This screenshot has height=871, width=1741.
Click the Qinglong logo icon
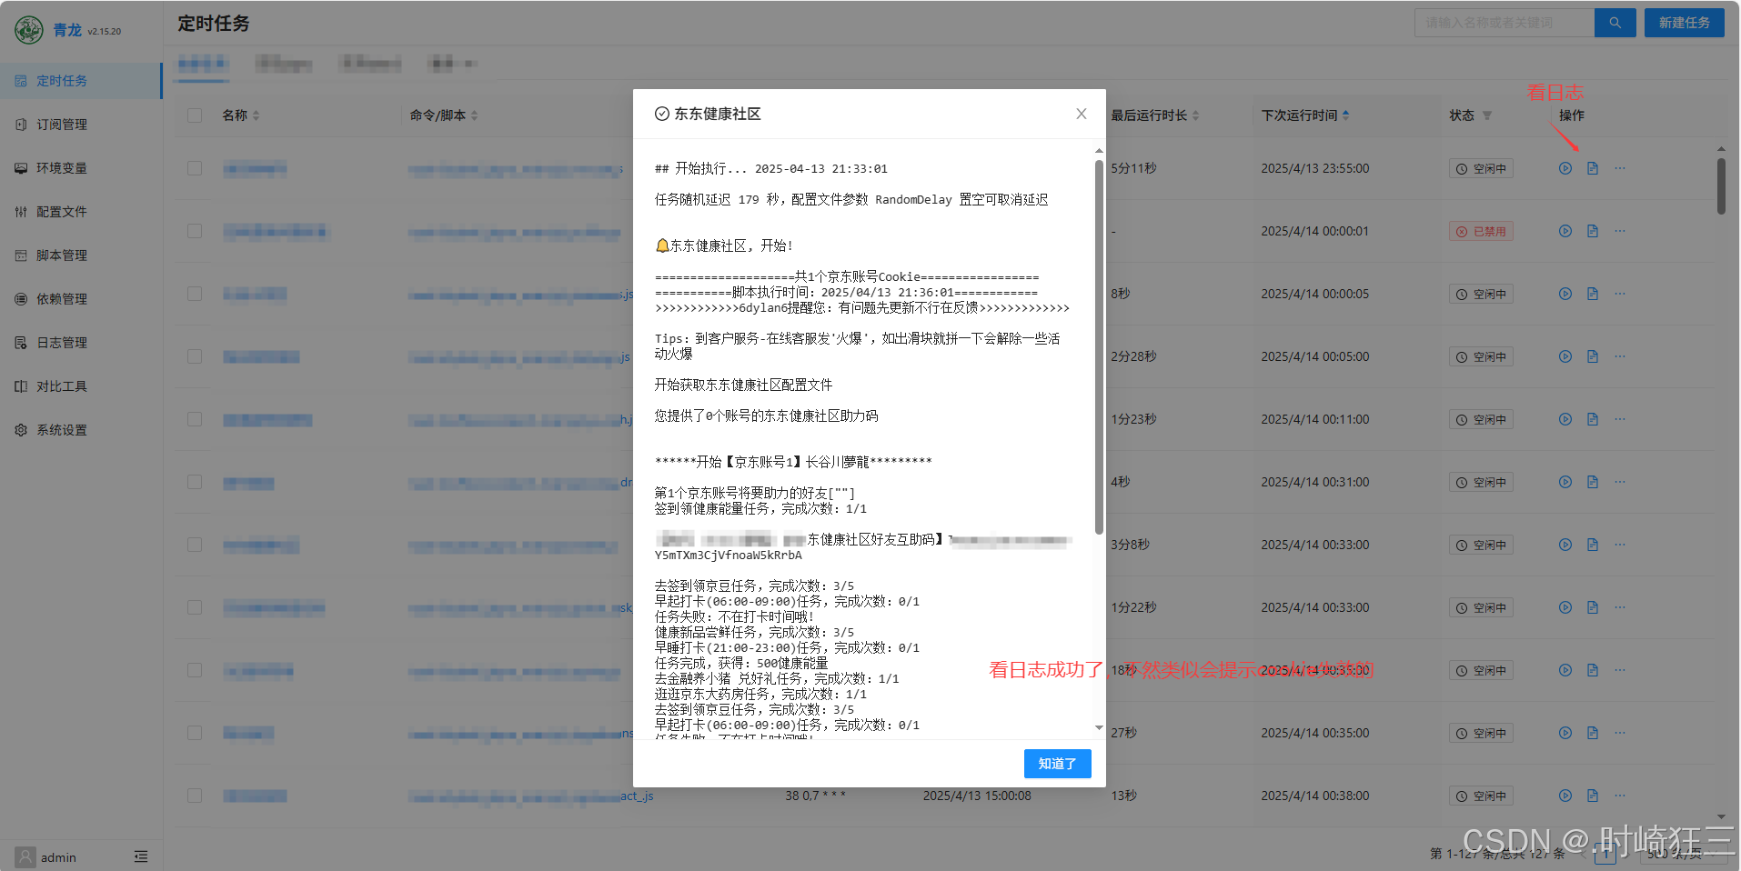[29, 30]
